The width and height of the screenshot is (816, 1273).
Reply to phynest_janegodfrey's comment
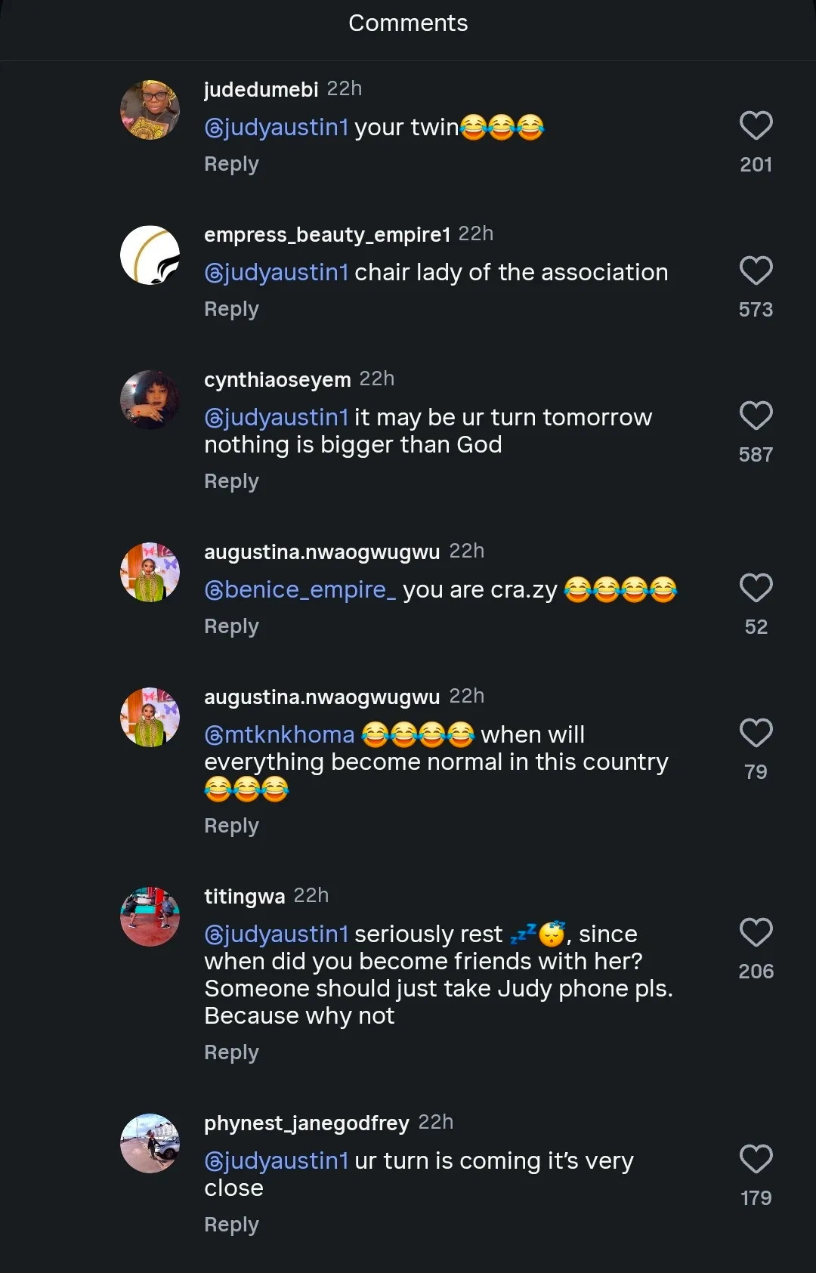231,1225
